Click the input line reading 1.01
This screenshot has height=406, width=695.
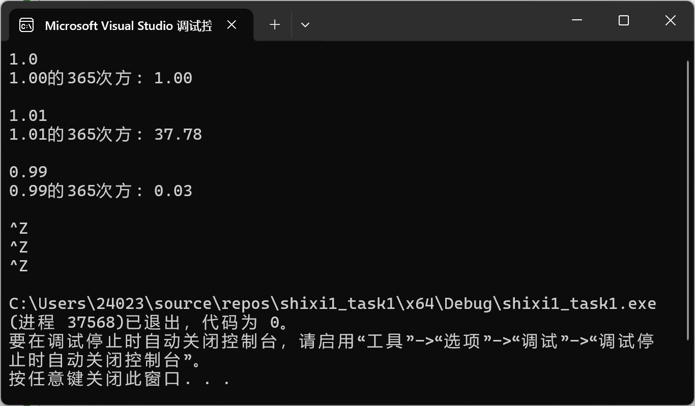[x=28, y=116]
